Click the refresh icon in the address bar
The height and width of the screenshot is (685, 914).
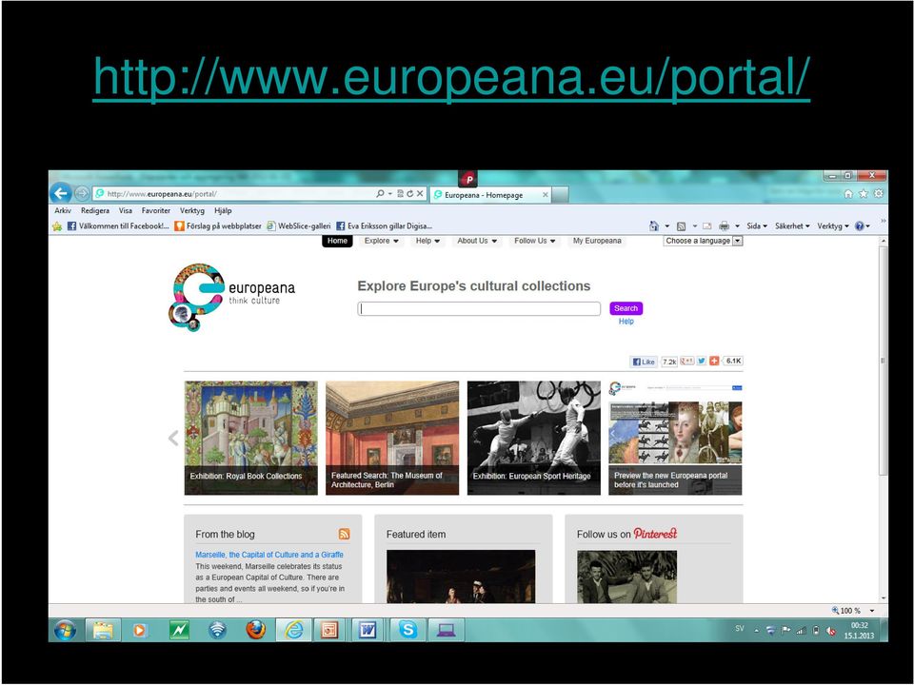tap(409, 193)
